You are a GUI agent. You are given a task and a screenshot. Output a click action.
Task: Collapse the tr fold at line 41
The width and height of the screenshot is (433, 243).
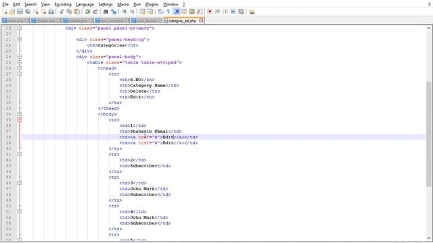coord(20,154)
